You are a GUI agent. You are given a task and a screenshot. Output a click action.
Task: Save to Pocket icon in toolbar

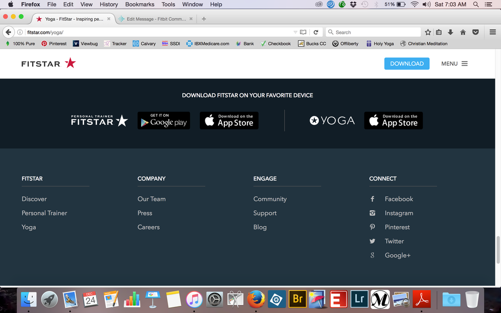(x=475, y=32)
